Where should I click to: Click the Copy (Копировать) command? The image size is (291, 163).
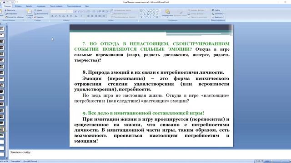11,14
